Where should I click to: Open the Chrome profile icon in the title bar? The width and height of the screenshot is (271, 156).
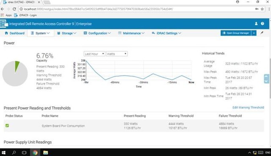(238, 2)
